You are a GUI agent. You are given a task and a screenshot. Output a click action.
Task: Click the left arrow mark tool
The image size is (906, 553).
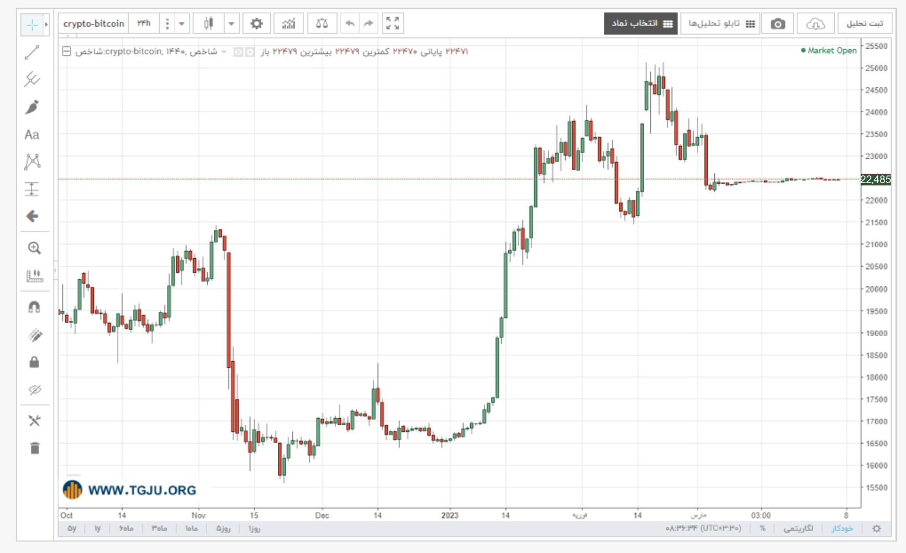[x=32, y=216]
